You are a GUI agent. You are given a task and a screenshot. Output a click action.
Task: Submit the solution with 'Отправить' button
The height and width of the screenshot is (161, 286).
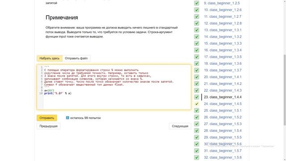(47, 118)
